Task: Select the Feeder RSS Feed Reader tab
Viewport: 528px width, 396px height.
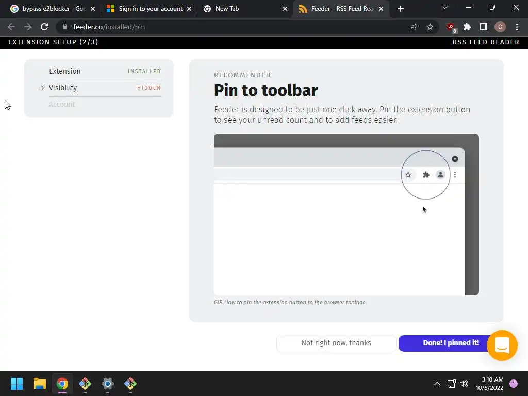Action: (341, 9)
